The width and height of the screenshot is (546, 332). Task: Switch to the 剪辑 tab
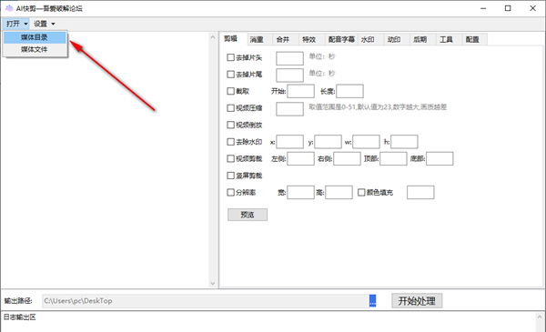tap(230, 39)
